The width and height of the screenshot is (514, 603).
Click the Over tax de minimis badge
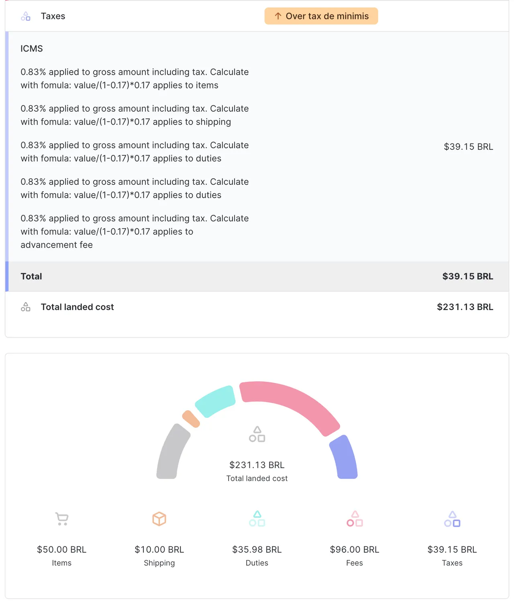click(321, 16)
